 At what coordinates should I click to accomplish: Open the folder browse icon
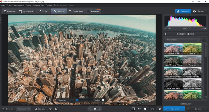tap(95, 109)
